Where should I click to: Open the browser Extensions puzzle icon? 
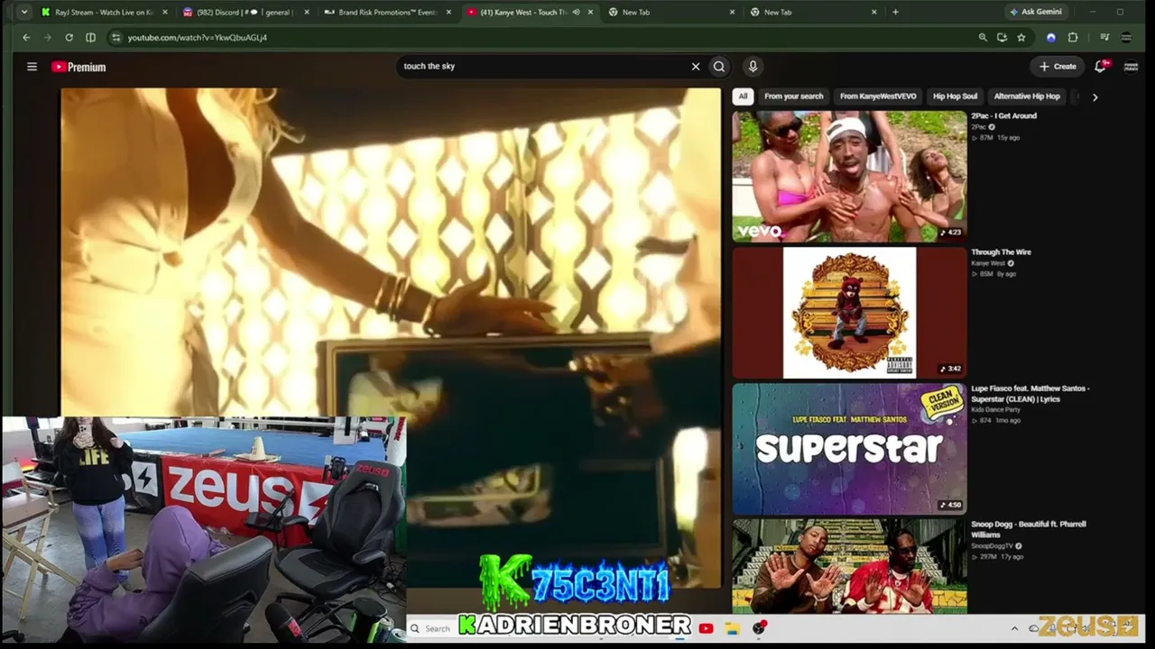pos(1073,37)
